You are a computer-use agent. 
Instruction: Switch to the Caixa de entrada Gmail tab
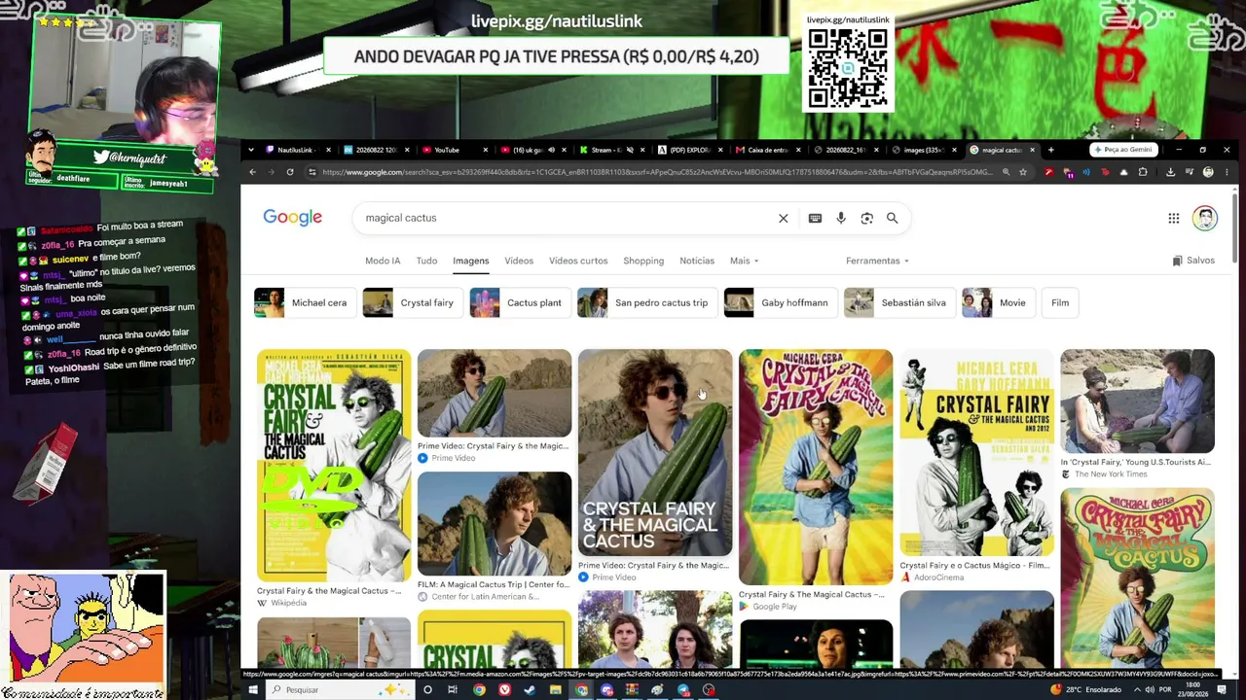point(768,150)
